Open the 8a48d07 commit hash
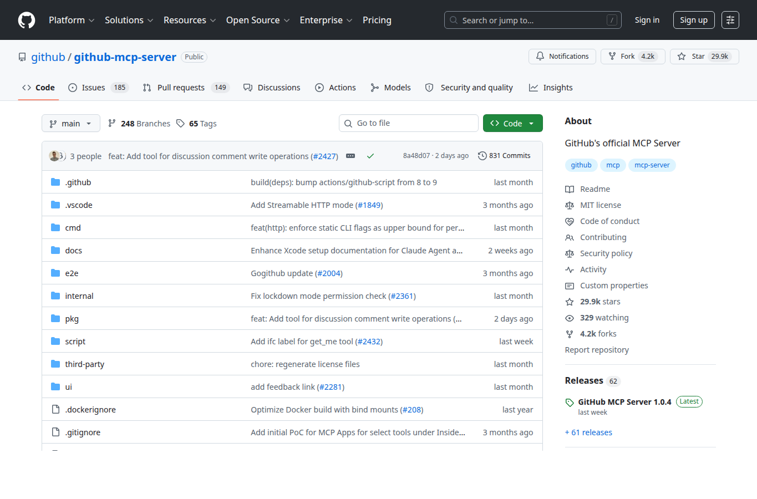This screenshot has height=499, width=757. [416, 156]
